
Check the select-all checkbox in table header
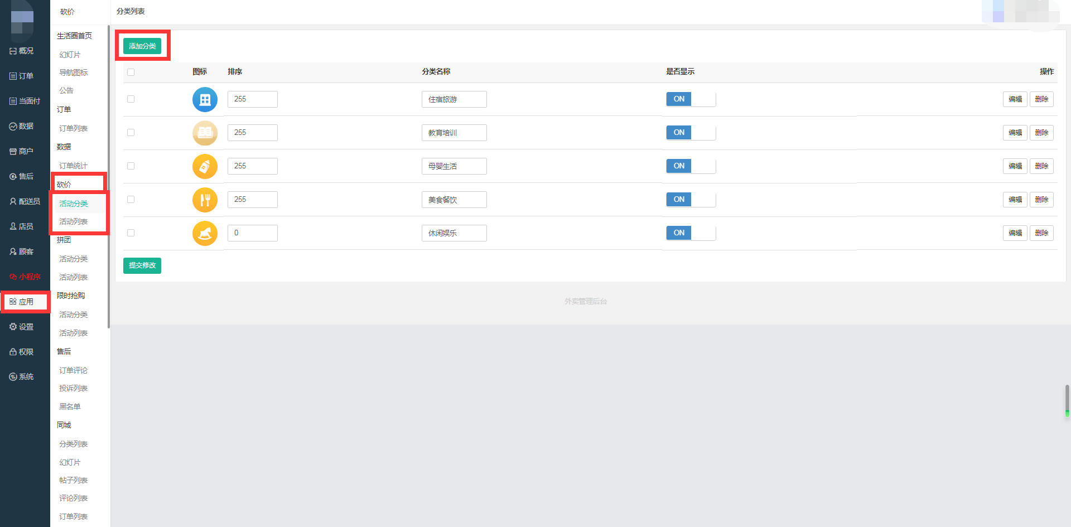point(131,72)
